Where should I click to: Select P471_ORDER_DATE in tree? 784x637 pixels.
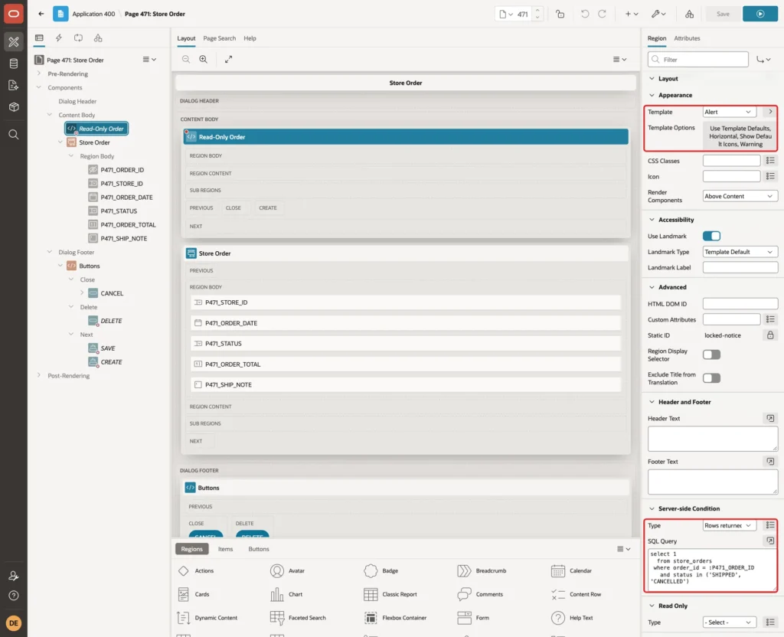(x=126, y=197)
